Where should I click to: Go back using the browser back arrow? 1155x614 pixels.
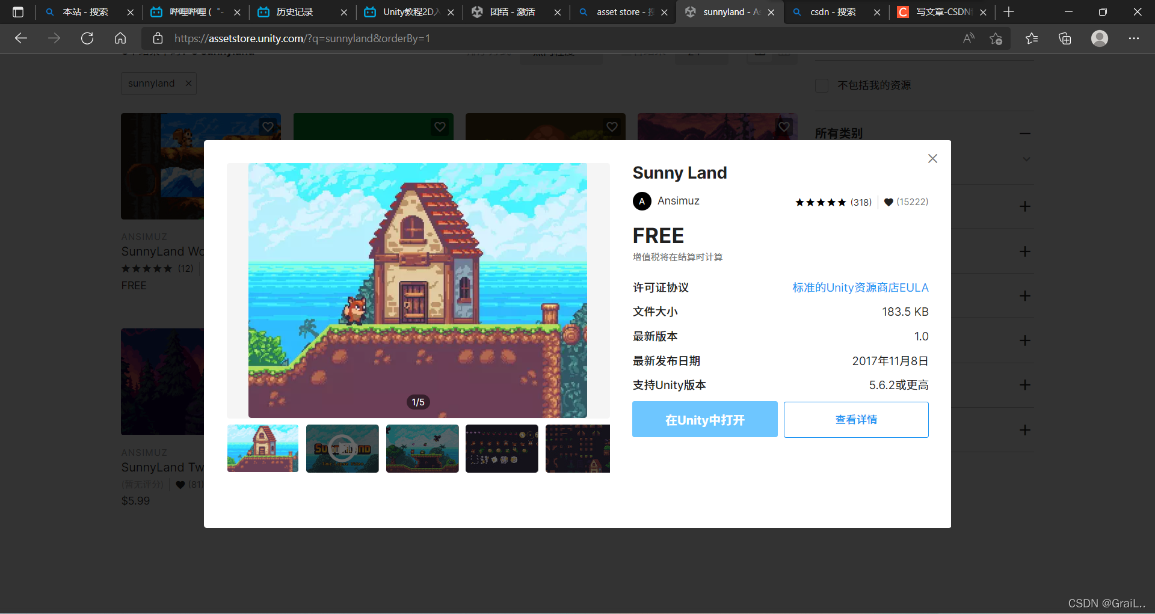click(x=21, y=38)
